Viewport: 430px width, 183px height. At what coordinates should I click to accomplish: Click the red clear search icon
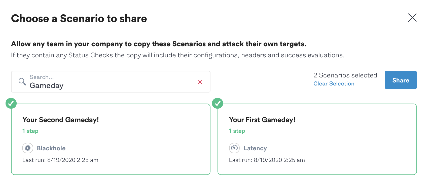(200, 82)
